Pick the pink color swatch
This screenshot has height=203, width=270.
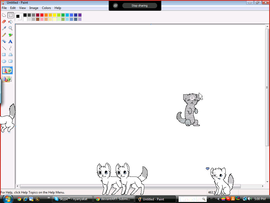[x=42, y=19]
